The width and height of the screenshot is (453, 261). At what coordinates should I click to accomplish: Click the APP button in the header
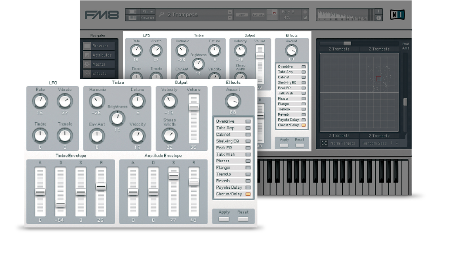click(242, 15)
